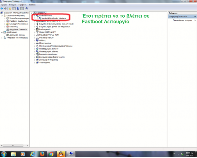Viewport: 197px width, 158px height.
Task: Click the Up one level folder icon
Action: (x=10, y=9)
